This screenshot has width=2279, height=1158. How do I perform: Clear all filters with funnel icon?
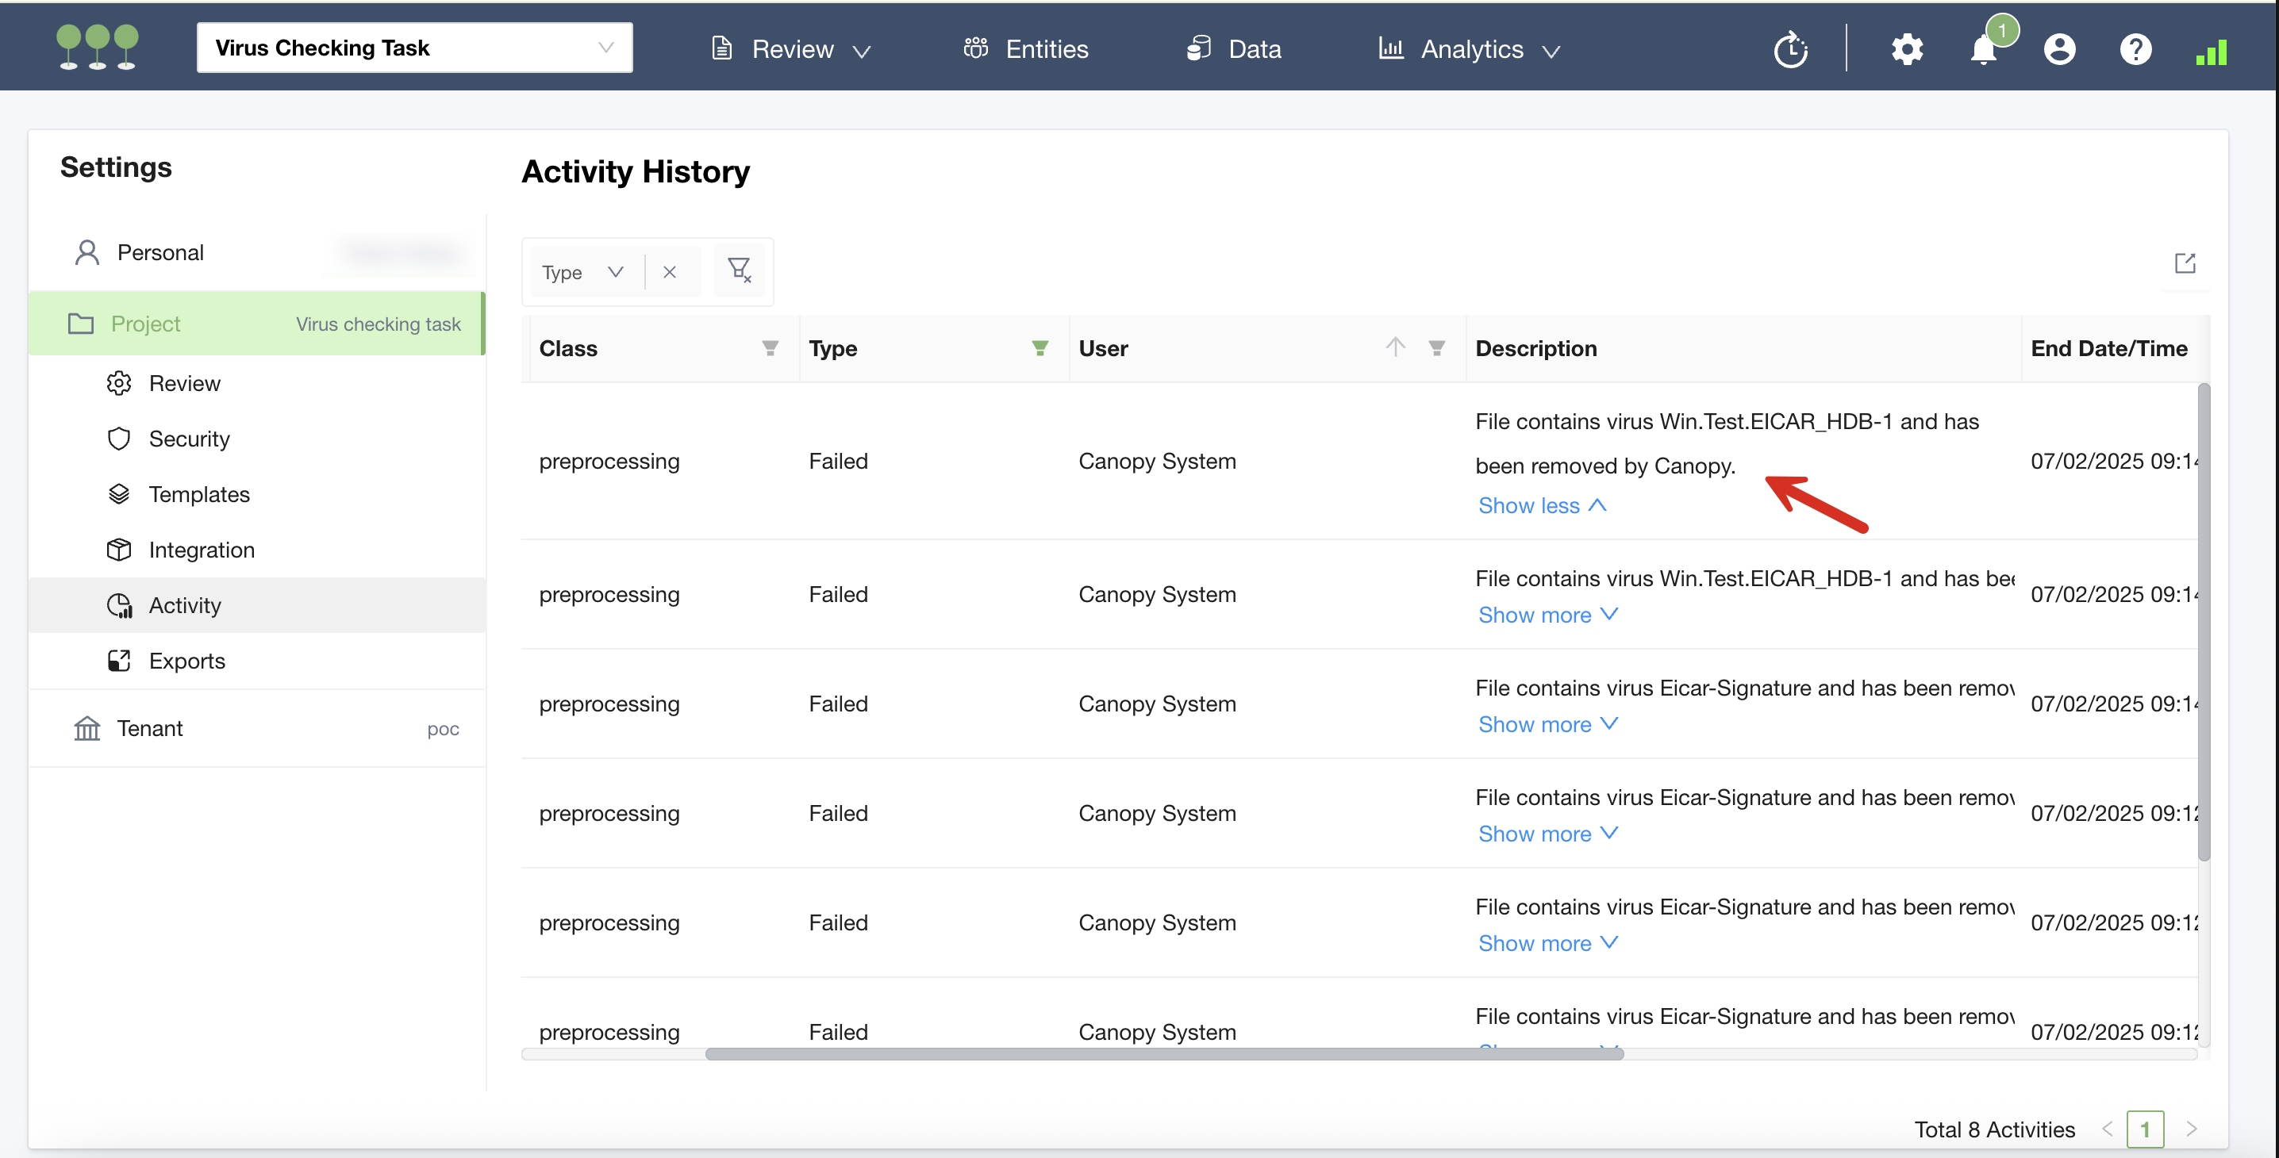click(739, 270)
